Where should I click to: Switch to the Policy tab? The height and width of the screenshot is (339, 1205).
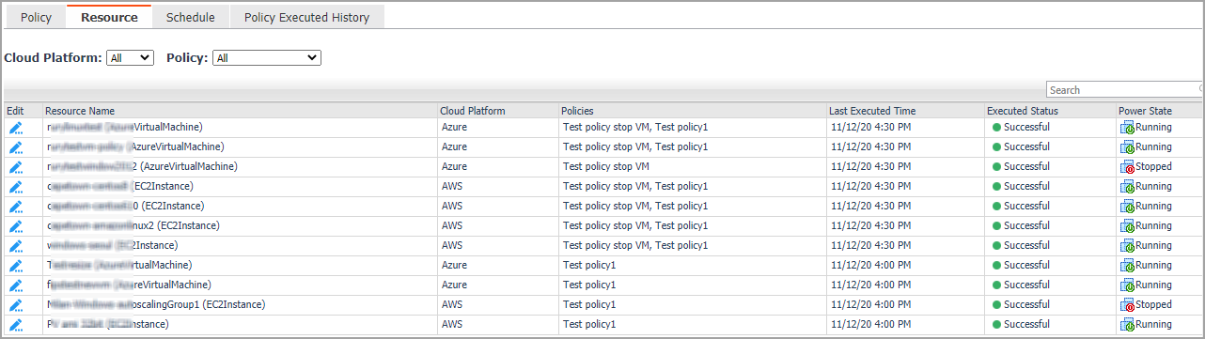(x=36, y=17)
